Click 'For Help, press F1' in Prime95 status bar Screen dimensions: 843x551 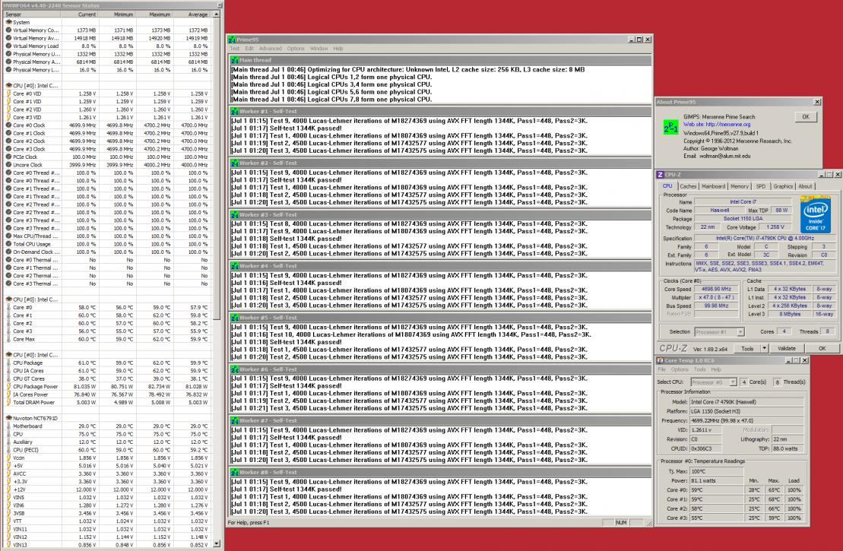[249, 523]
